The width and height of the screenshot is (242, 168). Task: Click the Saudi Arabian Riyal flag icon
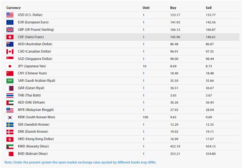(10, 81)
